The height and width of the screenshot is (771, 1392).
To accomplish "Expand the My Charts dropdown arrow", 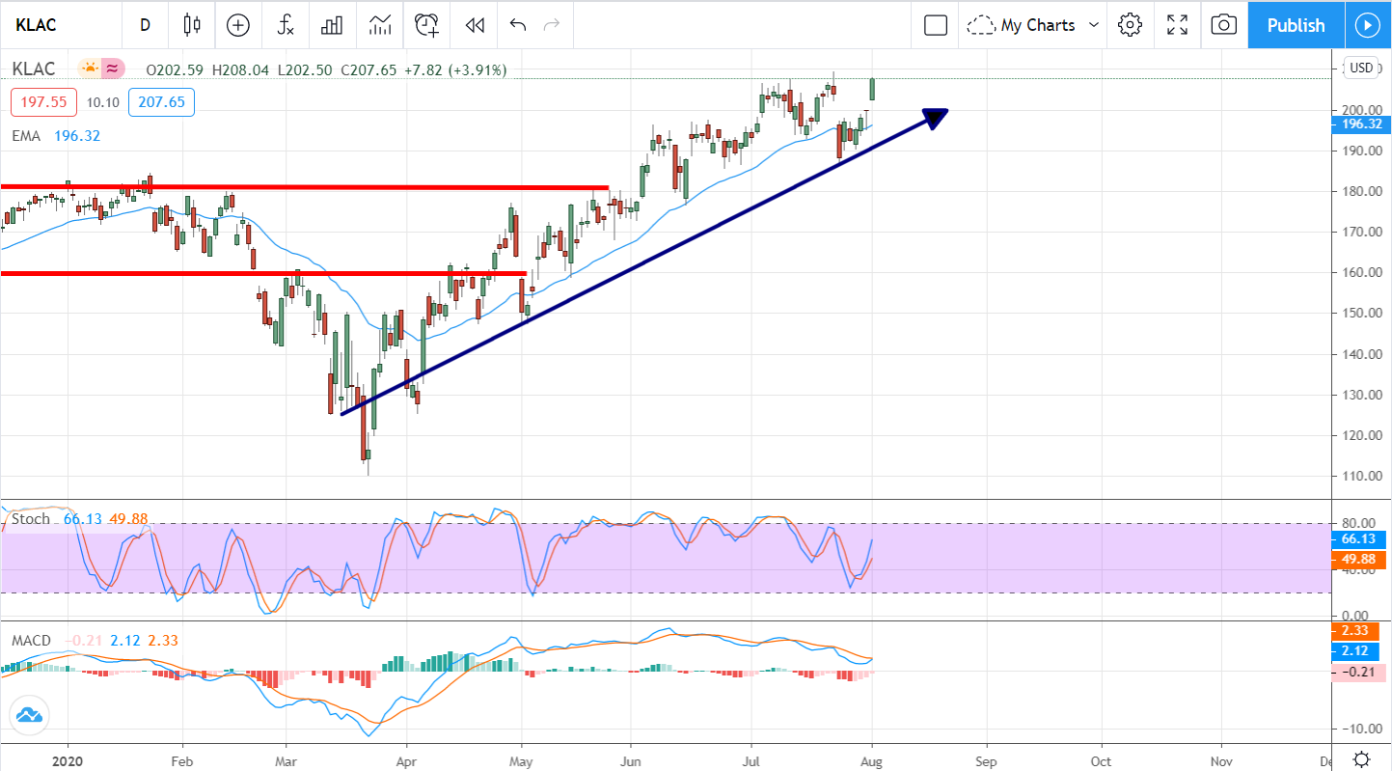I will coord(1094,25).
